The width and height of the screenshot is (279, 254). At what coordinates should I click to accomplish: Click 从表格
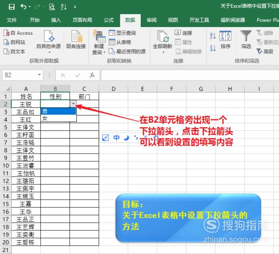(x=120, y=42)
